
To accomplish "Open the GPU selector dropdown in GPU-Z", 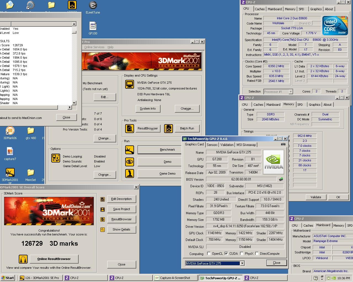I will (242, 264).
